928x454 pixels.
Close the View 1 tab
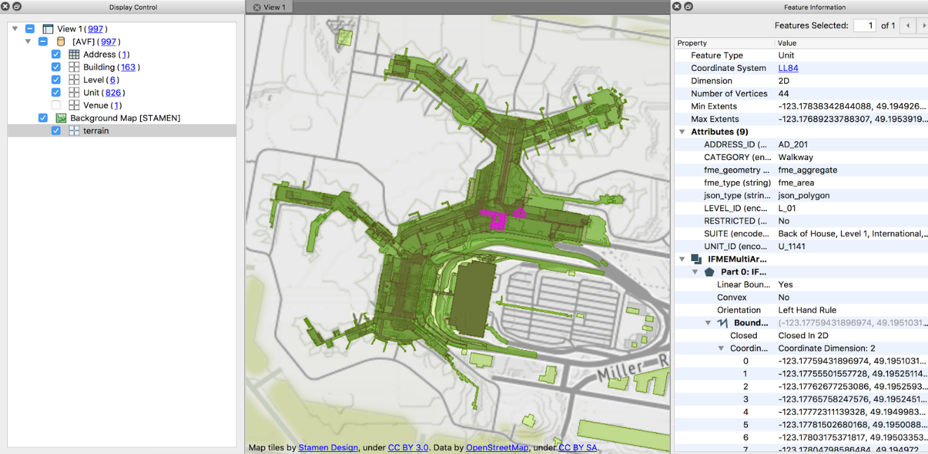click(x=257, y=8)
